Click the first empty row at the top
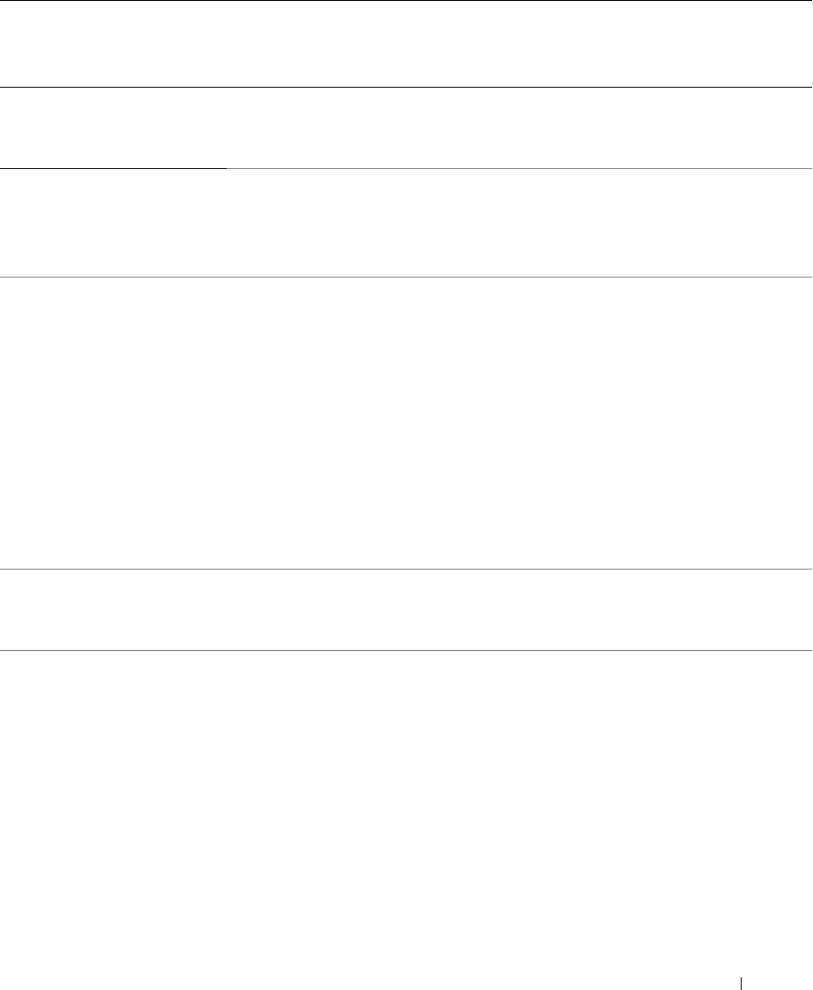813x990 pixels. (406, 43)
